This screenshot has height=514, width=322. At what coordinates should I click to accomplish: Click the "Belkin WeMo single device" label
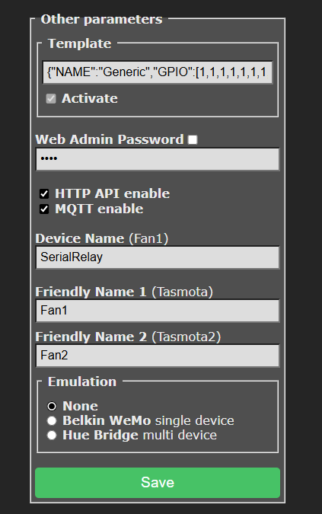tap(148, 420)
